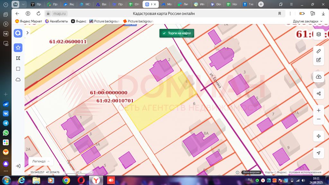
Task: Open favorites star in left sidebar
Action: (x=18, y=48)
